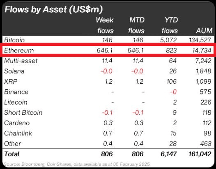Select the Bitcoin row label
This screenshot has width=216, height=169.
point(14,40)
